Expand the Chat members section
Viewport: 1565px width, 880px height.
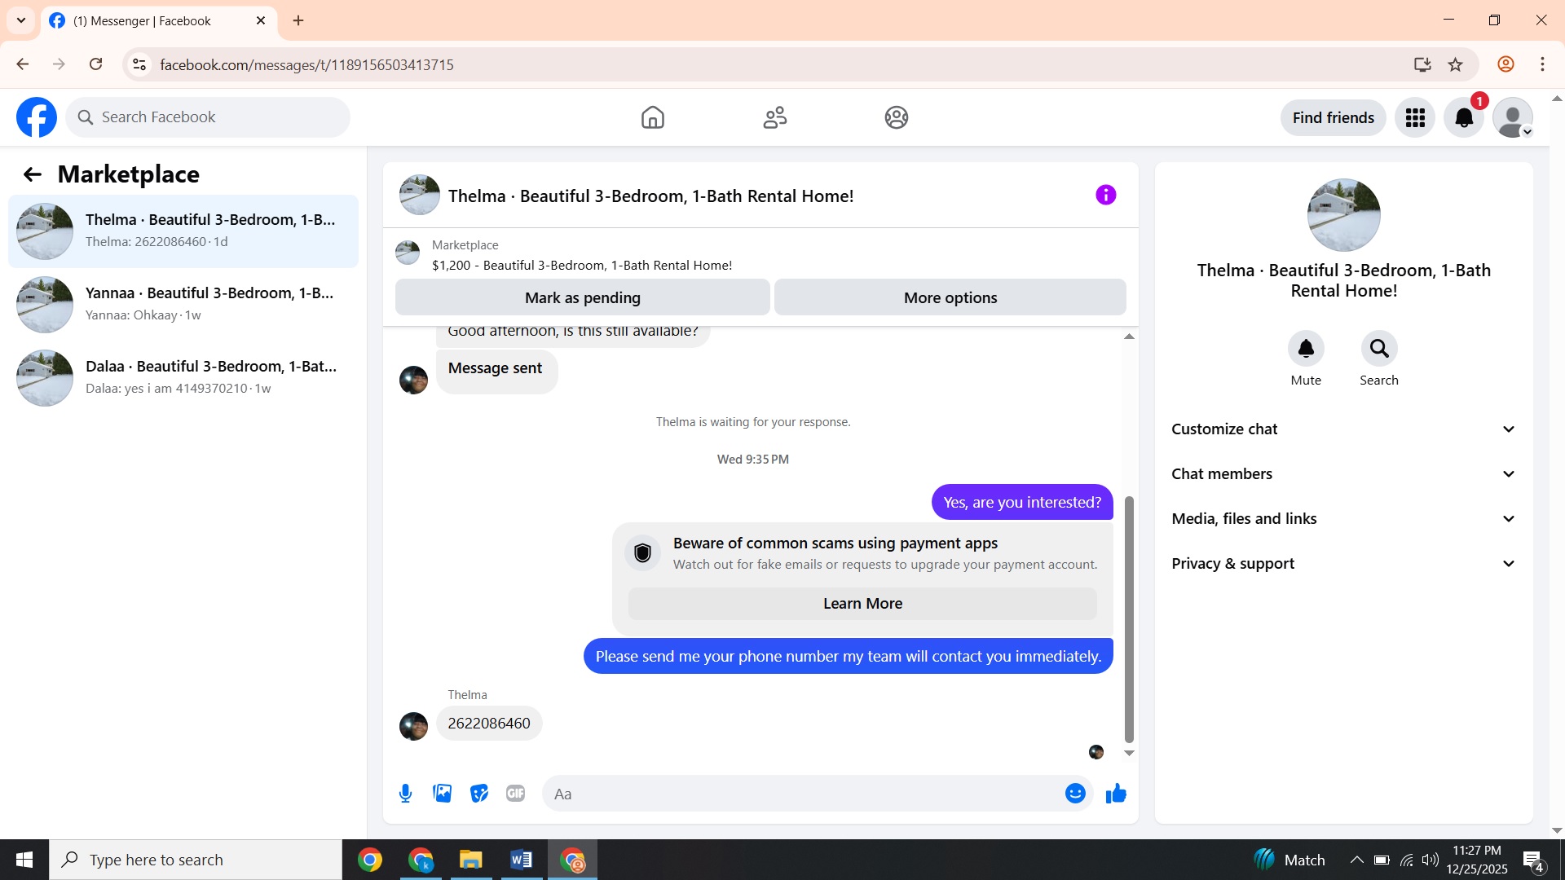tap(1343, 474)
